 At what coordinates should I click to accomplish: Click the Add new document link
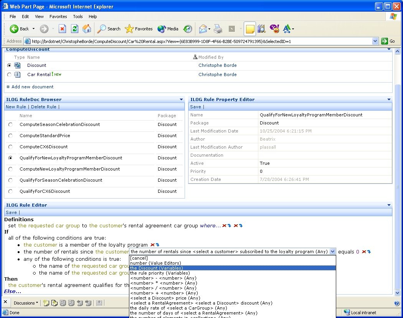(x=32, y=87)
